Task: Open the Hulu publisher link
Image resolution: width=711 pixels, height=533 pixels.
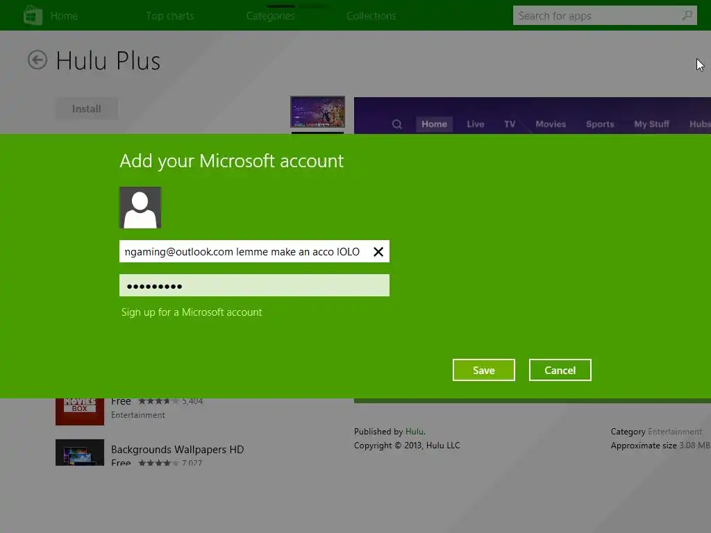Action: coord(415,432)
